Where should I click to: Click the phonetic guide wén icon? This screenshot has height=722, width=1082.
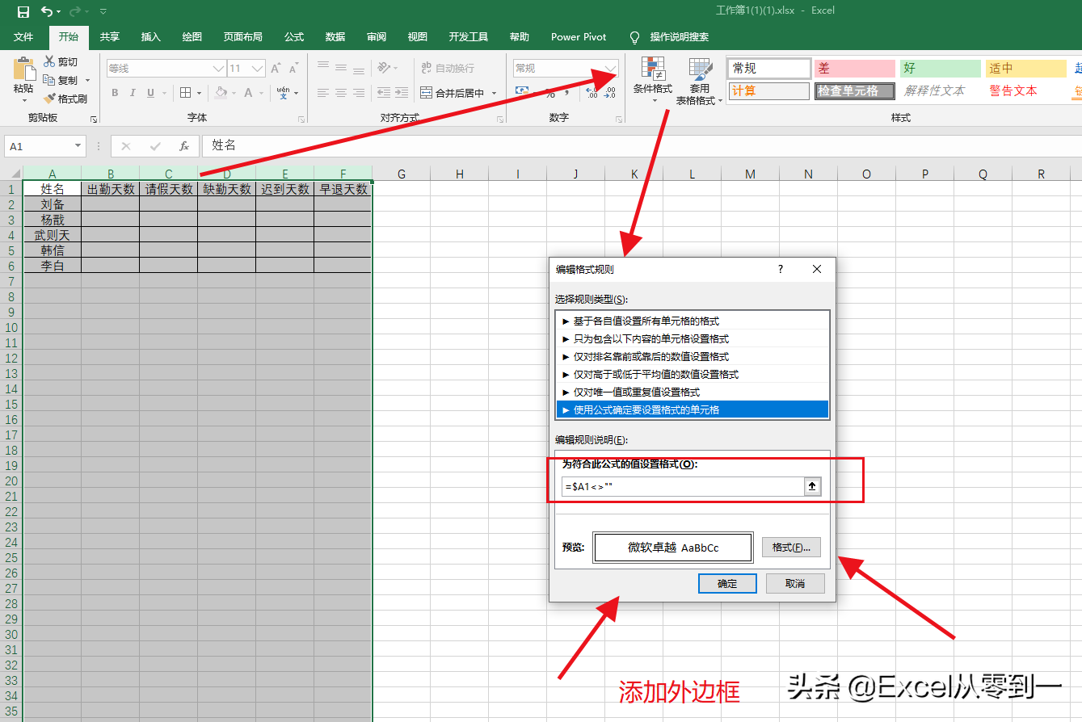pos(283,93)
